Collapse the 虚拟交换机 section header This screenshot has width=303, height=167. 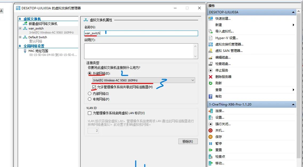click(x=20, y=19)
